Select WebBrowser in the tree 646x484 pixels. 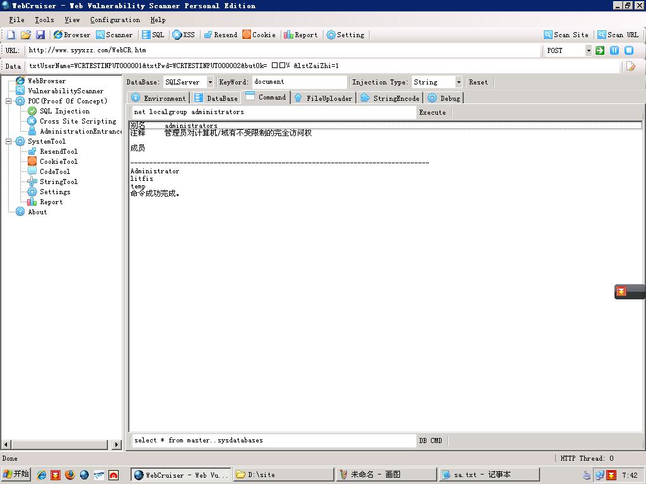click(47, 81)
